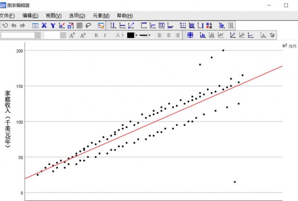Screen dimensions: 298x201
Task: Click the Y axis select icon
Action: (x=53, y=25)
